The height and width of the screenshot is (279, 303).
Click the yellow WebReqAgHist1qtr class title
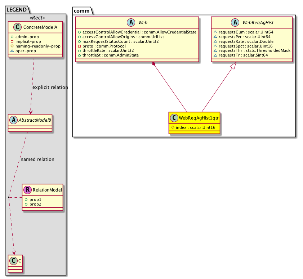coord(199,118)
